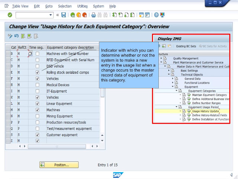The height and width of the screenshot is (179, 238).
Task: Open the Goto menu
Action: pos(49,6)
